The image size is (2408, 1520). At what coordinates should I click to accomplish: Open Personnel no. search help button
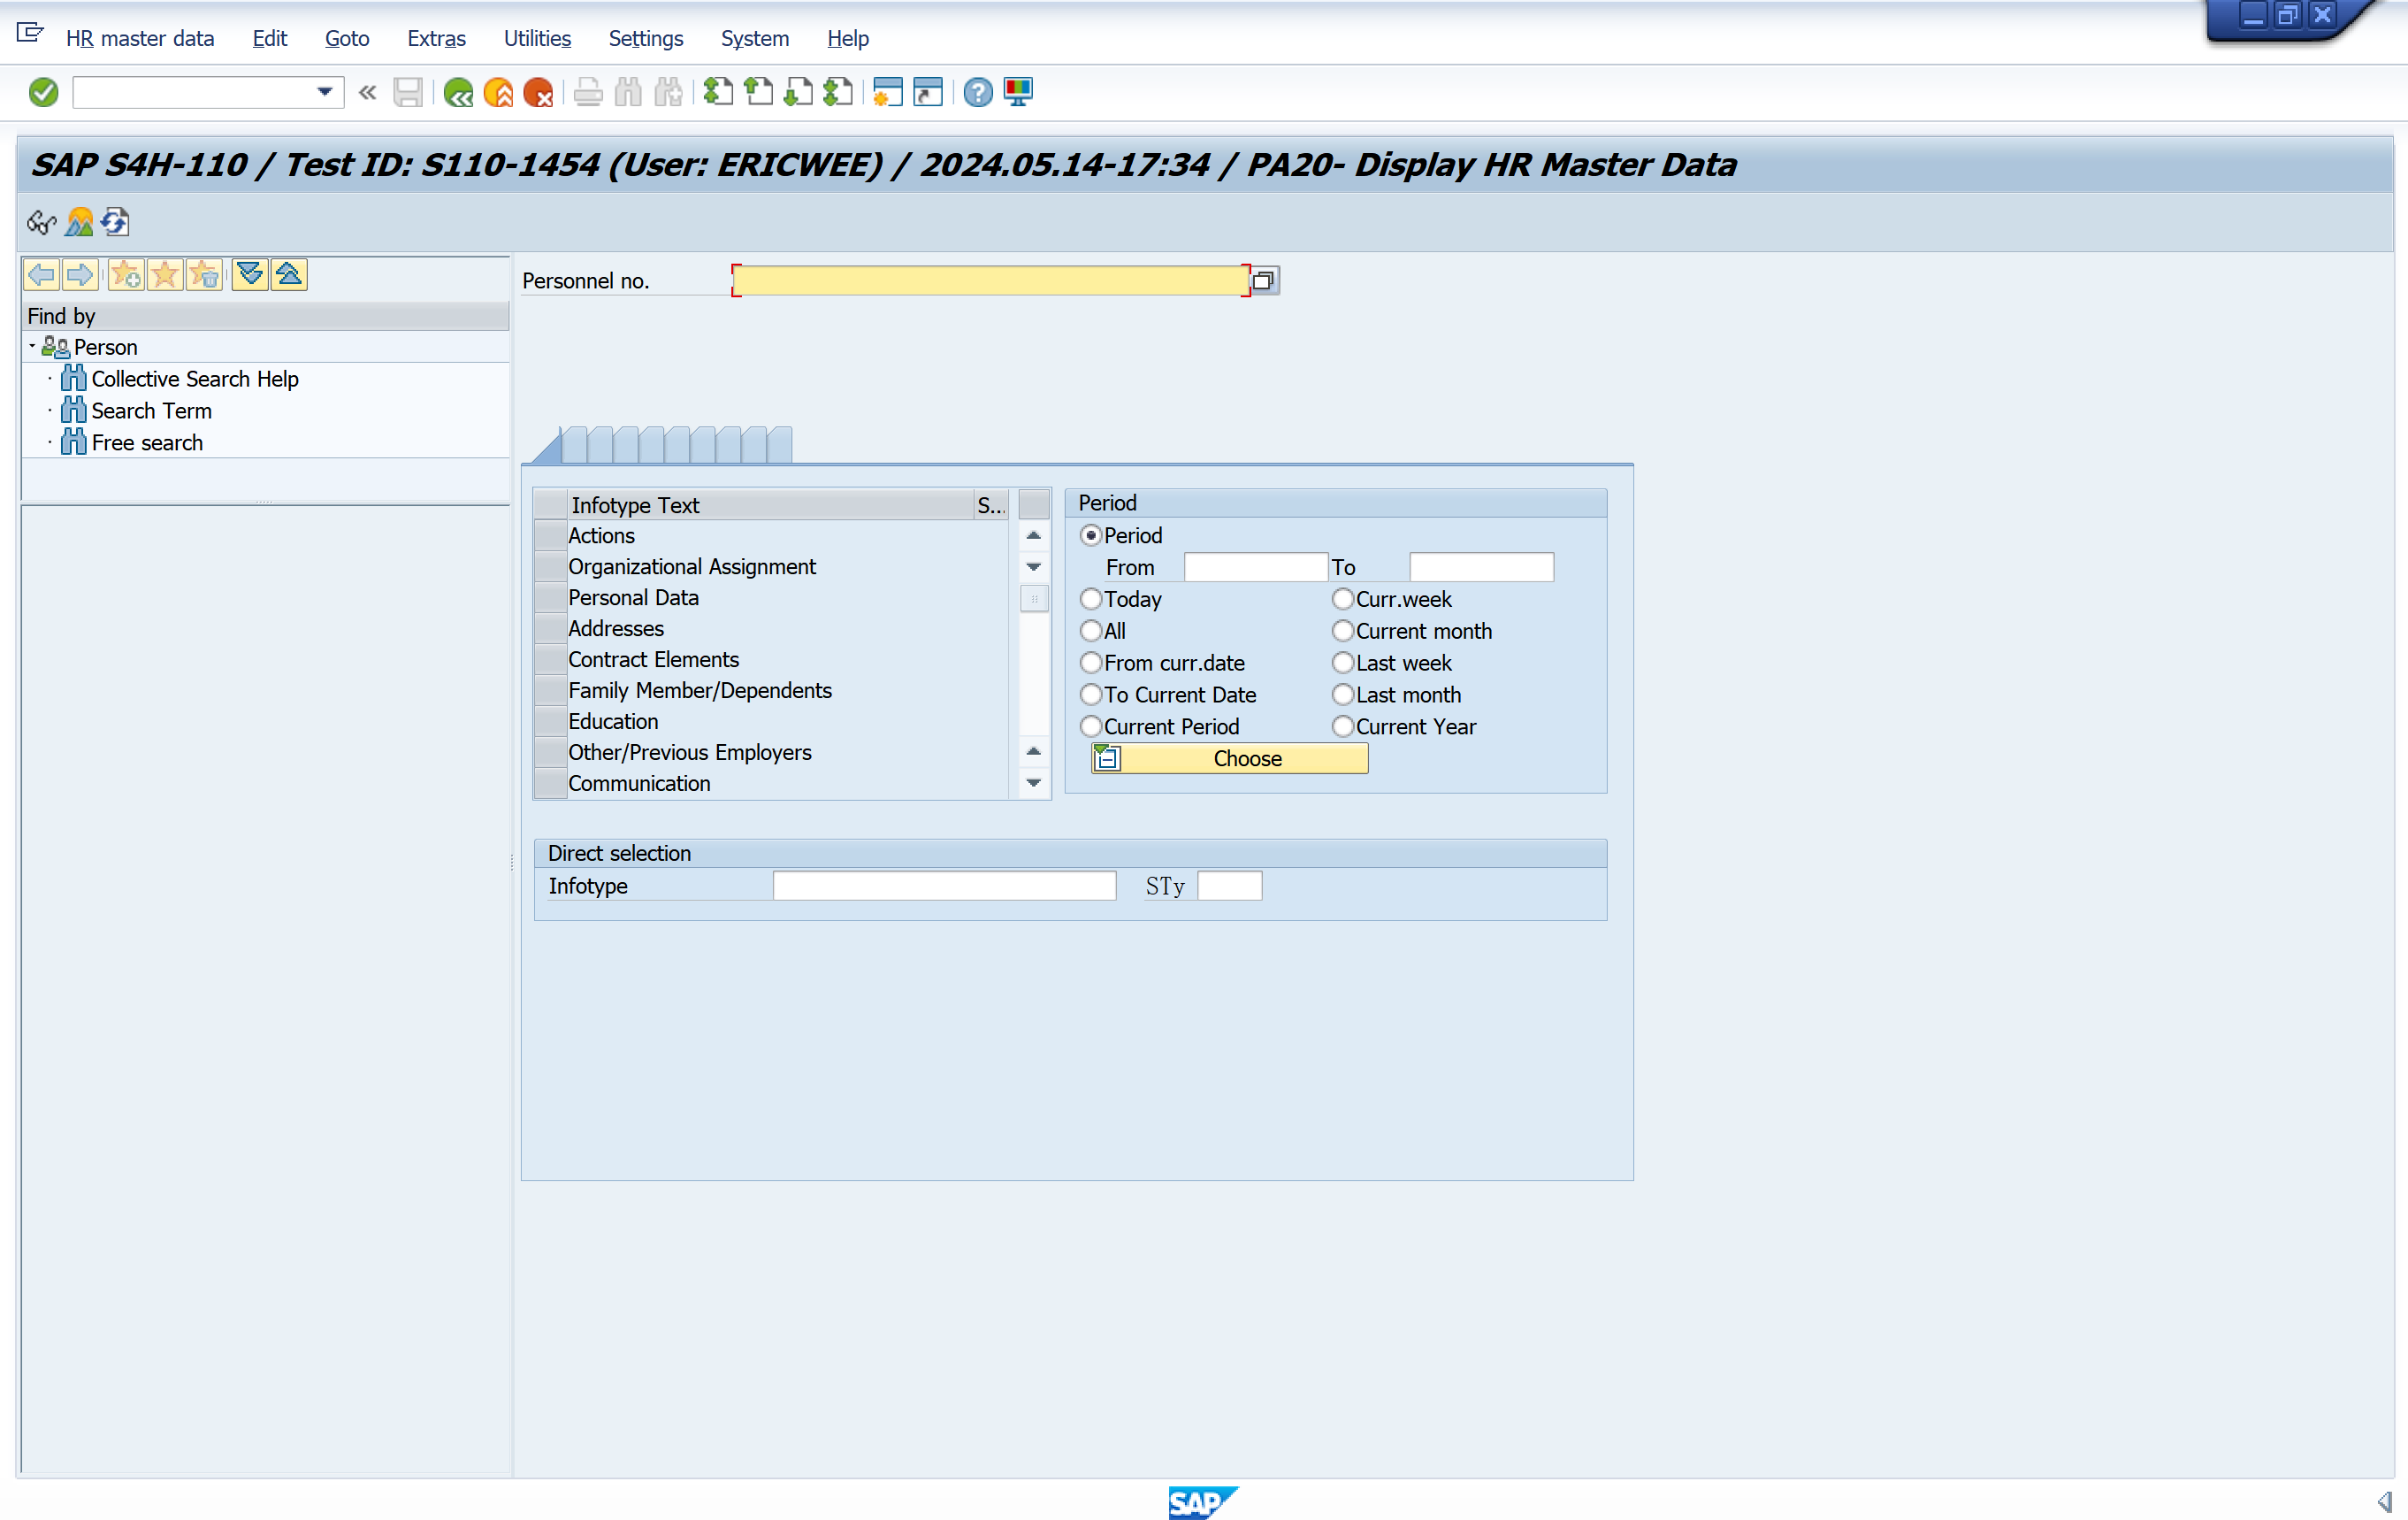click(1264, 280)
